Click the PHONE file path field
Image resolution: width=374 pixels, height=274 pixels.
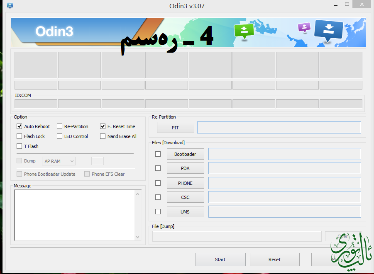coord(285,183)
